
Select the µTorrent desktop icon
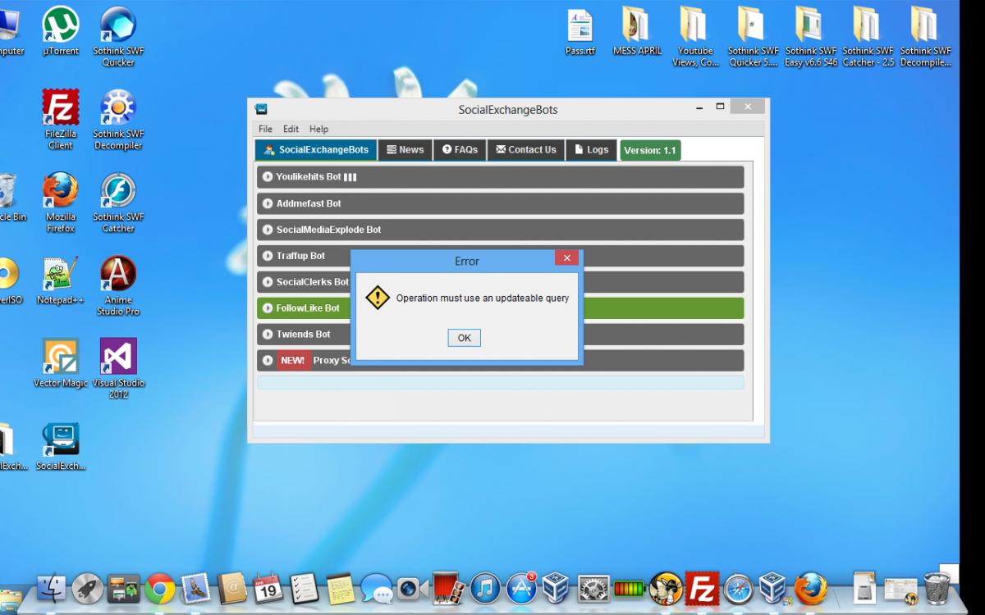(x=61, y=31)
